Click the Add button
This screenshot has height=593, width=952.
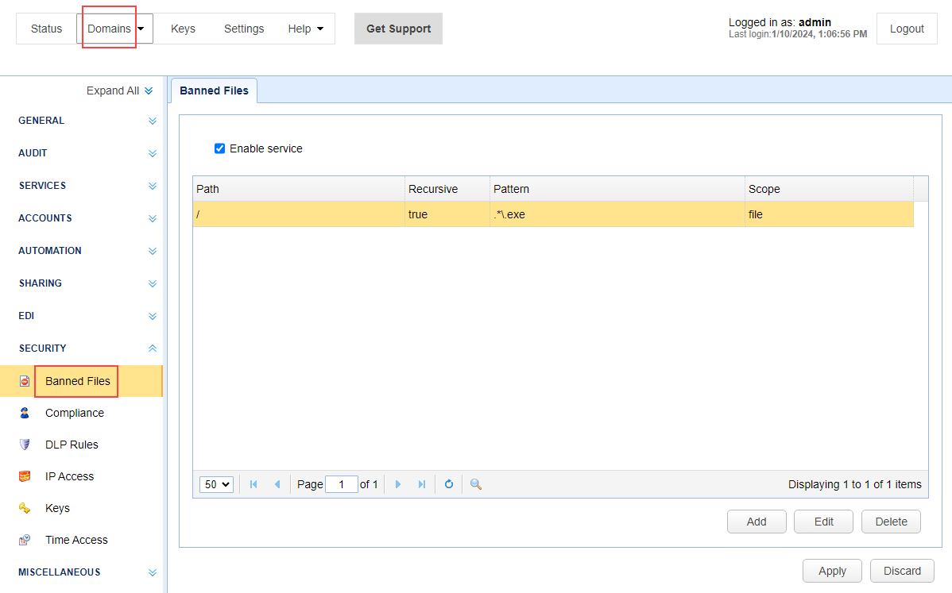coord(757,522)
